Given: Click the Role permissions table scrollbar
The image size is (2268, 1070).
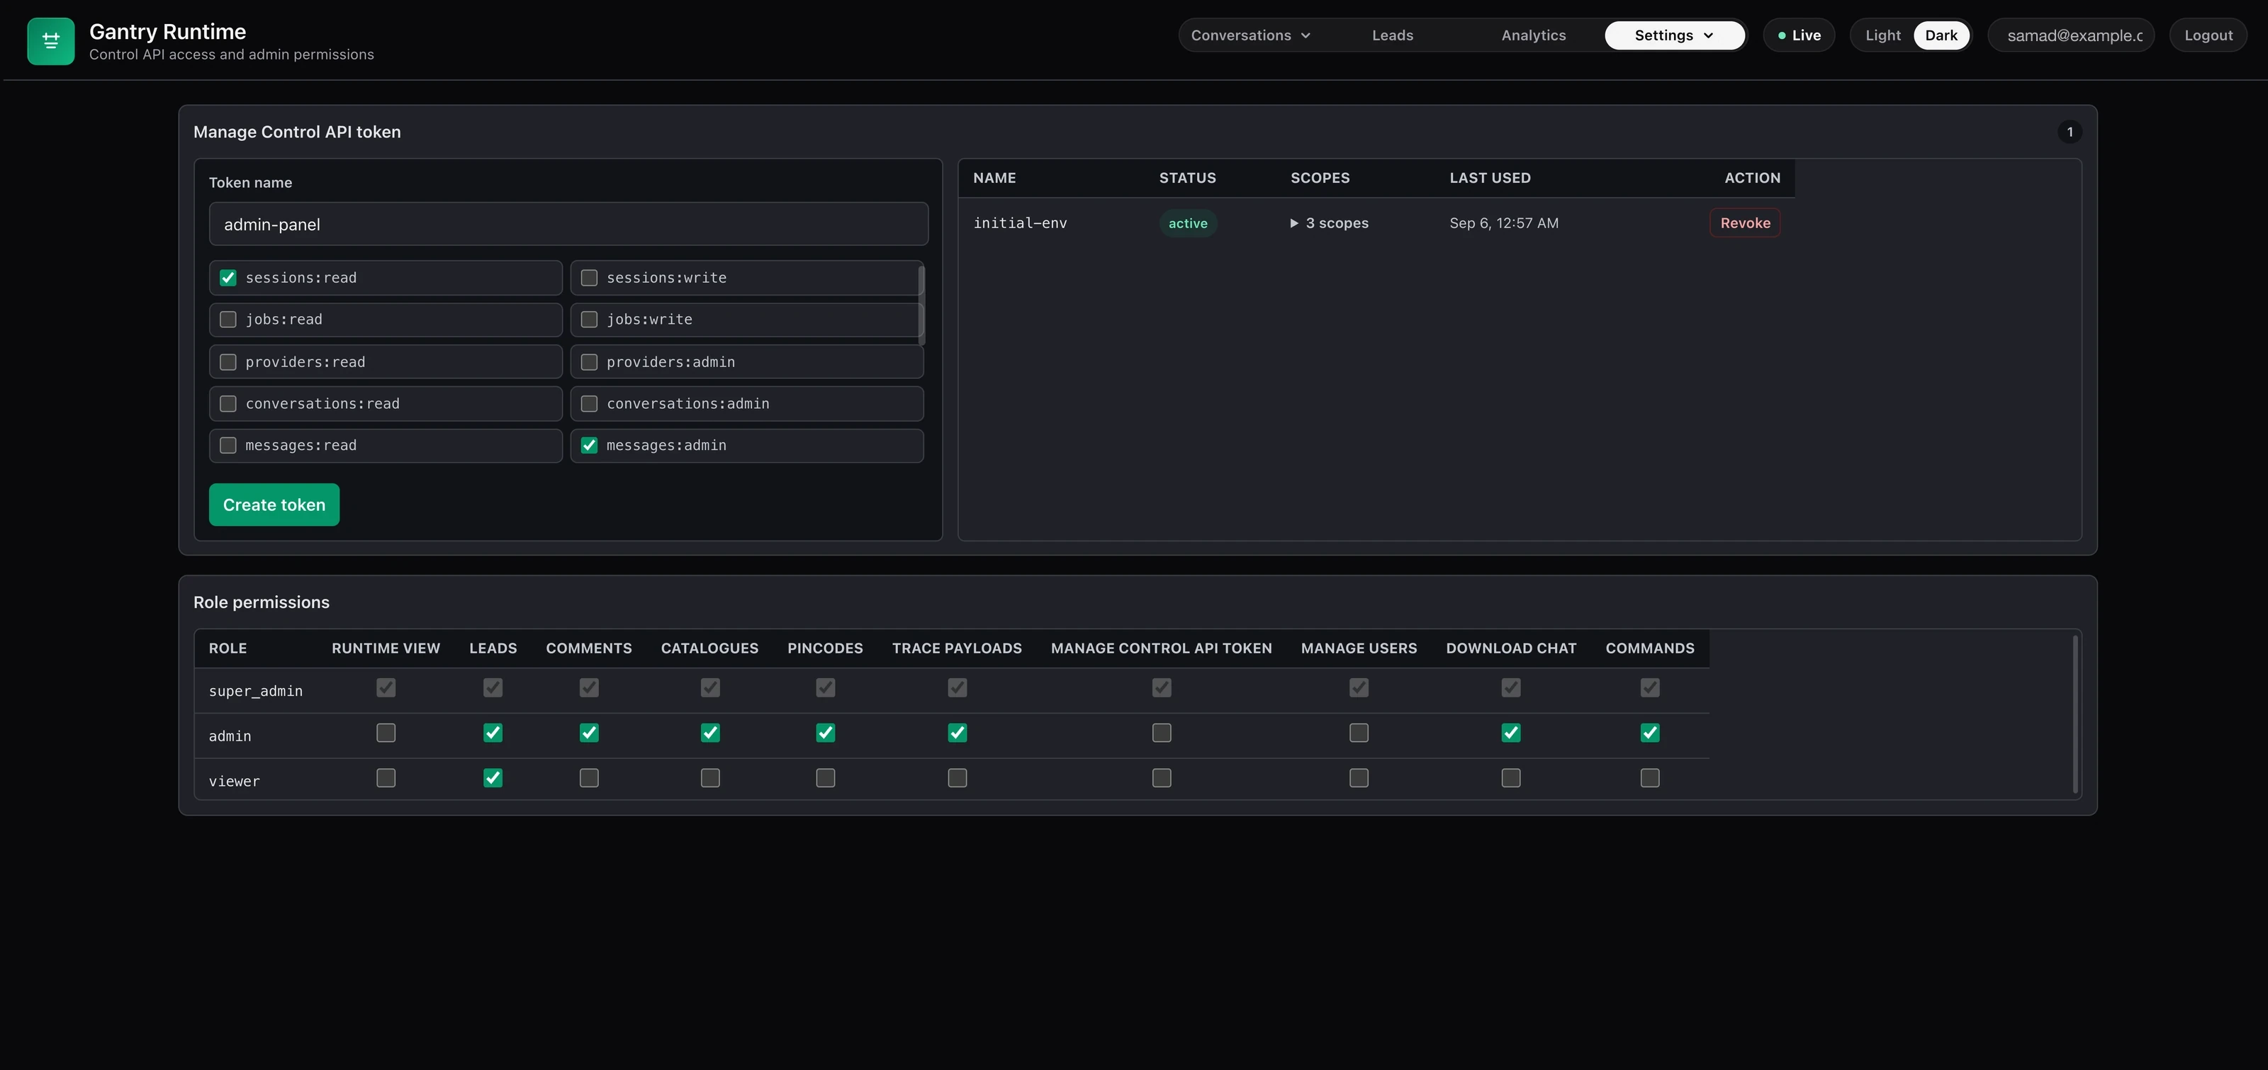Looking at the screenshot, I should coord(2075,714).
